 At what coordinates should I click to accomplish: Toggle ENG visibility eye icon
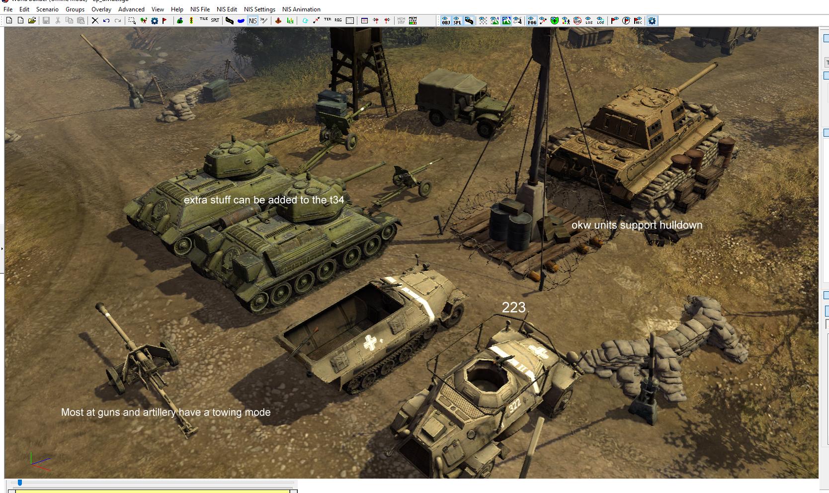(577, 20)
